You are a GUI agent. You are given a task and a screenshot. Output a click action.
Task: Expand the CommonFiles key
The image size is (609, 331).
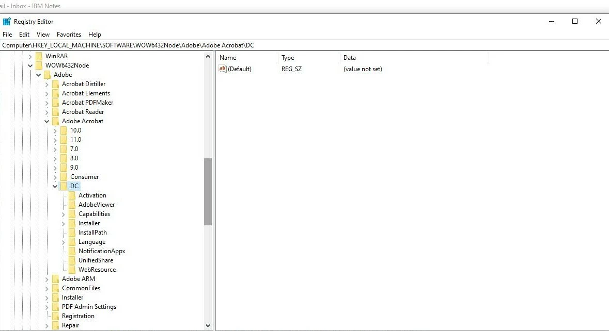click(46, 289)
